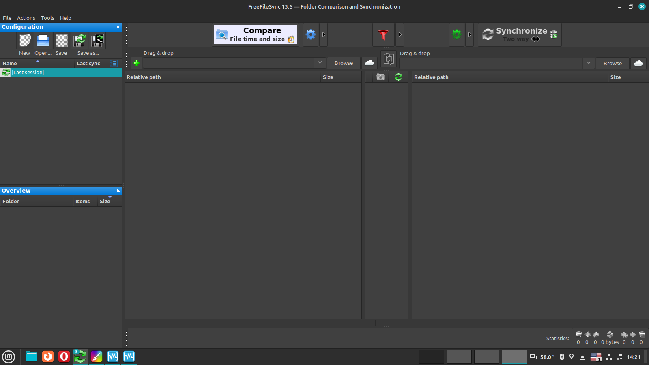
Task: Click the US flag keyboard layout indicator
Action: click(x=596, y=357)
